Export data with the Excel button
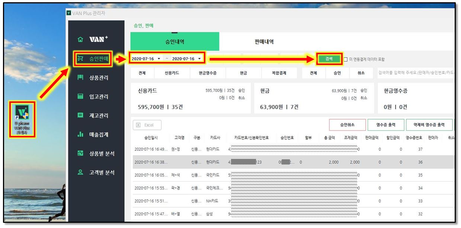Image resolution: width=461 pixels, height=228 pixels. click(x=147, y=125)
